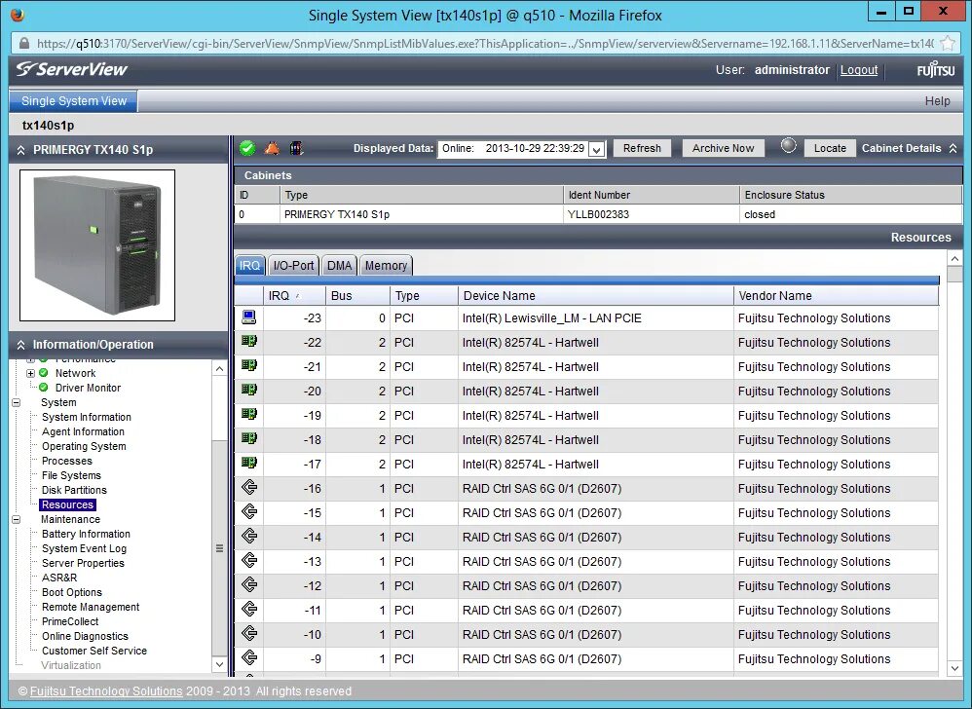The image size is (972, 709).
Task: Click the network card icon in IRQ -19 row
Action: [x=249, y=414]
